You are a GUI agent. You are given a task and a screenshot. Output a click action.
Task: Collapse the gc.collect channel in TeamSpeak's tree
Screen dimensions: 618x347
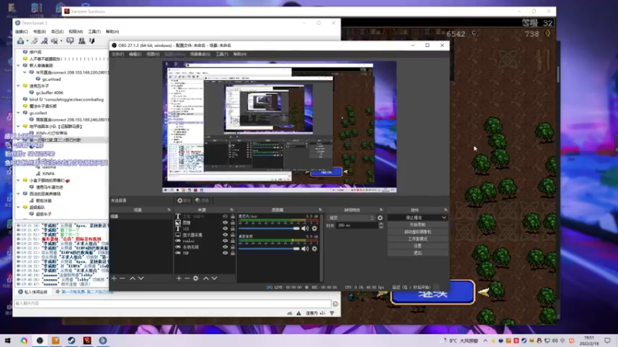coord(19,113)
